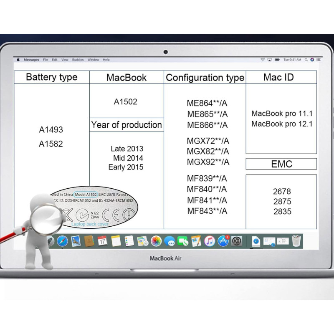Image resolution: width=334 pixels, height=334 pixels.
Task: Click the 'Battery type' header
Action: [51, 77]
